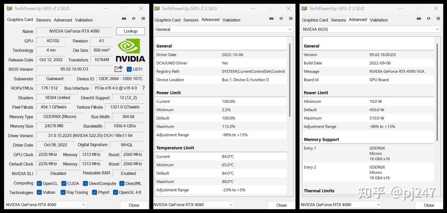The width and height of the screenshot is (447, 213).
Task: Toggle the OpenCL checkbox
Action: 39,183
